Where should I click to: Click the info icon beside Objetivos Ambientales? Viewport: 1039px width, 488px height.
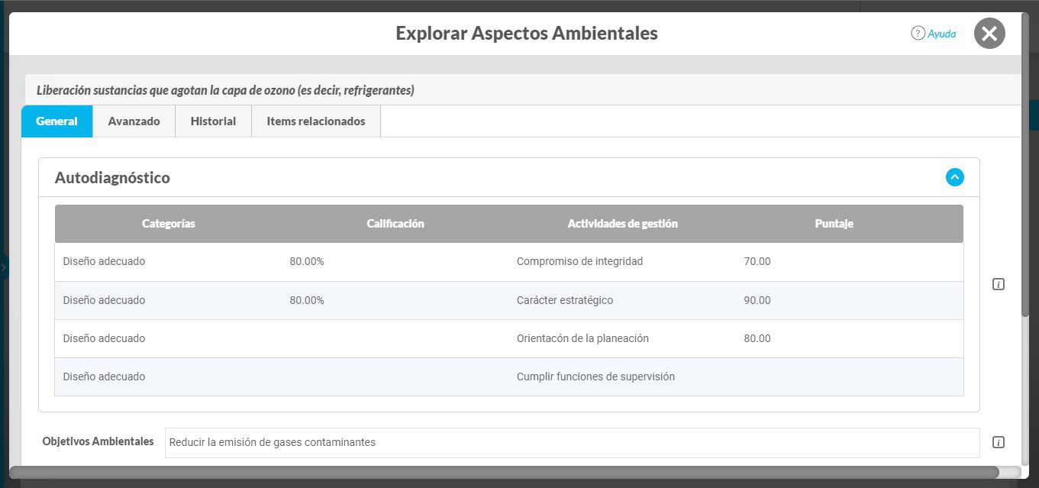click(998, 442)
